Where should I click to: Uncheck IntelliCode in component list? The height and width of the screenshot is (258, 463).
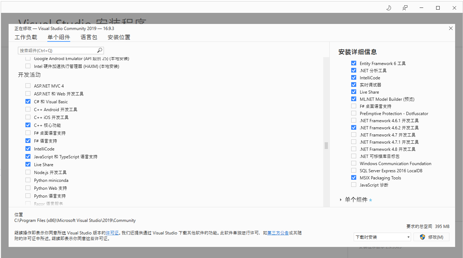point(28,149)
